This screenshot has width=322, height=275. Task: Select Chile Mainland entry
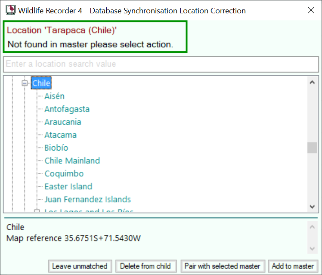tap(72, 161)
